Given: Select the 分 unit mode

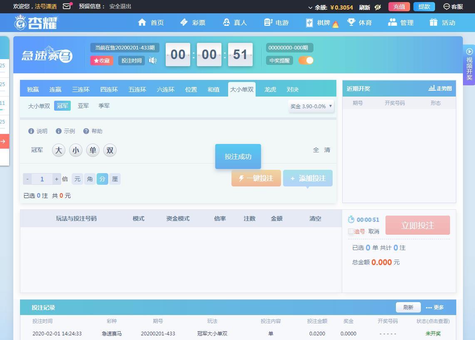Looking at the screenshot, I should point(102,179).
